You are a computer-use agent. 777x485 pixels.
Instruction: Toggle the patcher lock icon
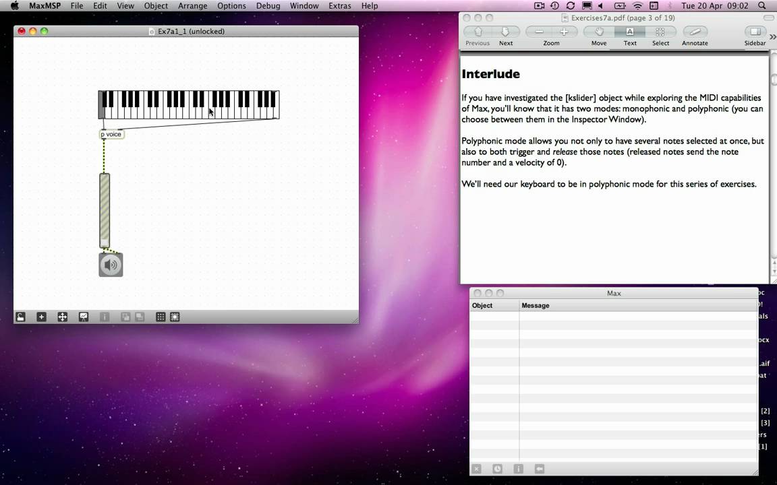(x=20, y=317)
